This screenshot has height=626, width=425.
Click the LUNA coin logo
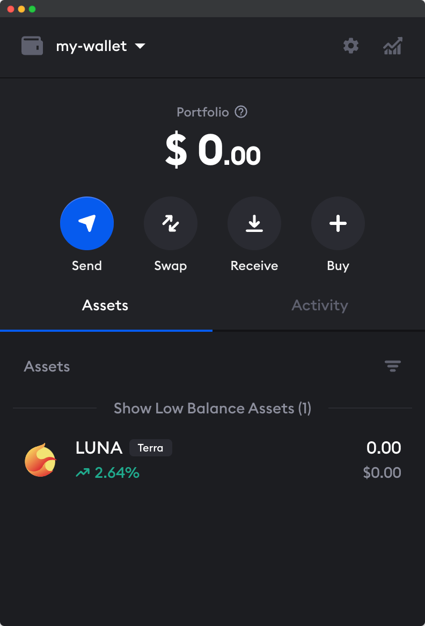pyautogui.click(x=41, y=460)
